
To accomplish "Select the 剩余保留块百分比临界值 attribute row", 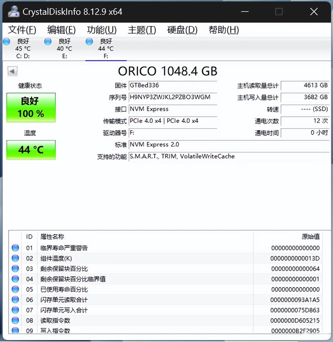I will point(166,279).
